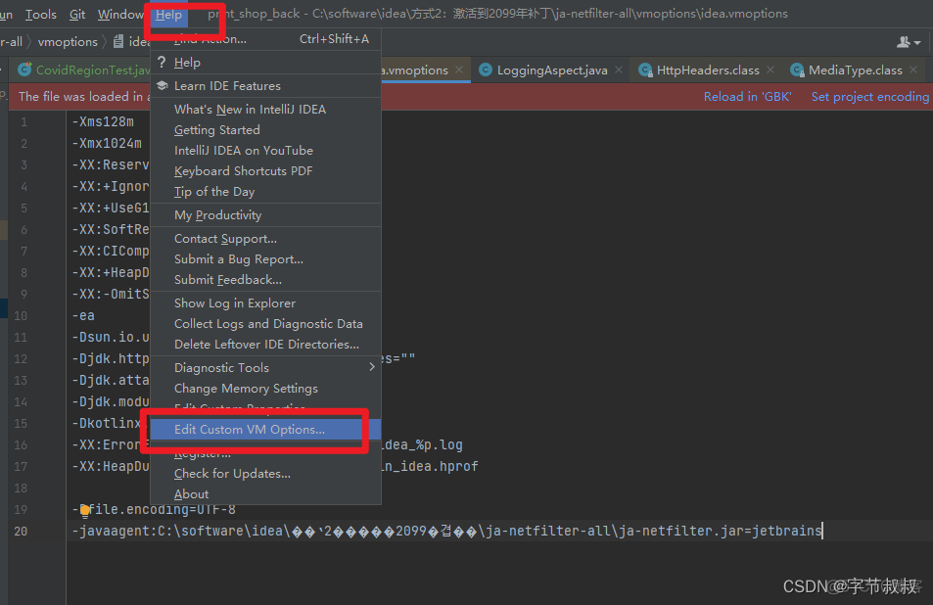The height and width of the screenshot is (605, 933).
Task: Click the question mark Help icon in menu
Action: (x=162, y=63)
